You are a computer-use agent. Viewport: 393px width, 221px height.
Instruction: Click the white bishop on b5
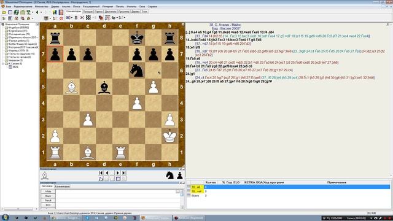tap(71, 87)
